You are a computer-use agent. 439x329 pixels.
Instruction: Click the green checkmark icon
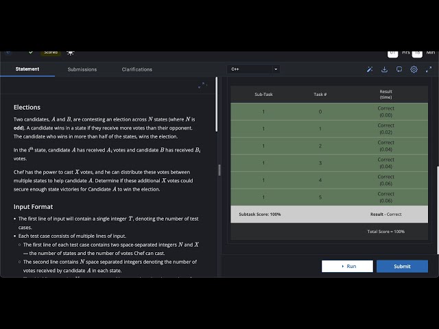(31, 52)
